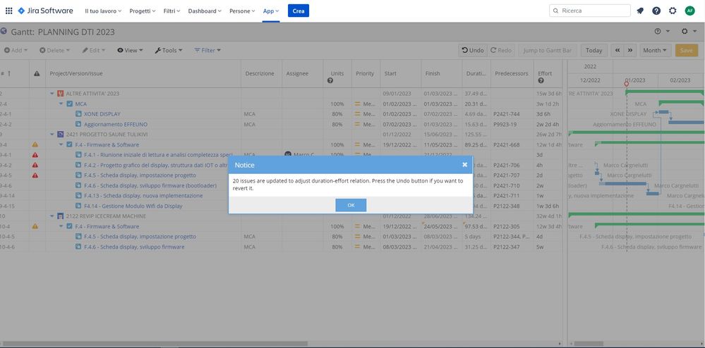The width and height of the screenshot is (705, 348).
Task: Click in the Ricerca search field
Action: click(x=590, y=11)
